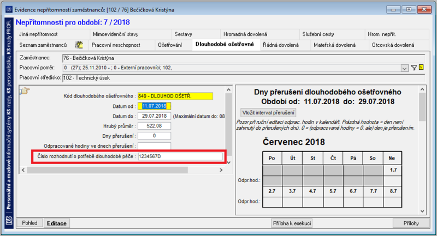437x236 pixels.
Task: Click the yellow employee icon beside Seznam zaměstnanců
Action: [x=79, y=45]
